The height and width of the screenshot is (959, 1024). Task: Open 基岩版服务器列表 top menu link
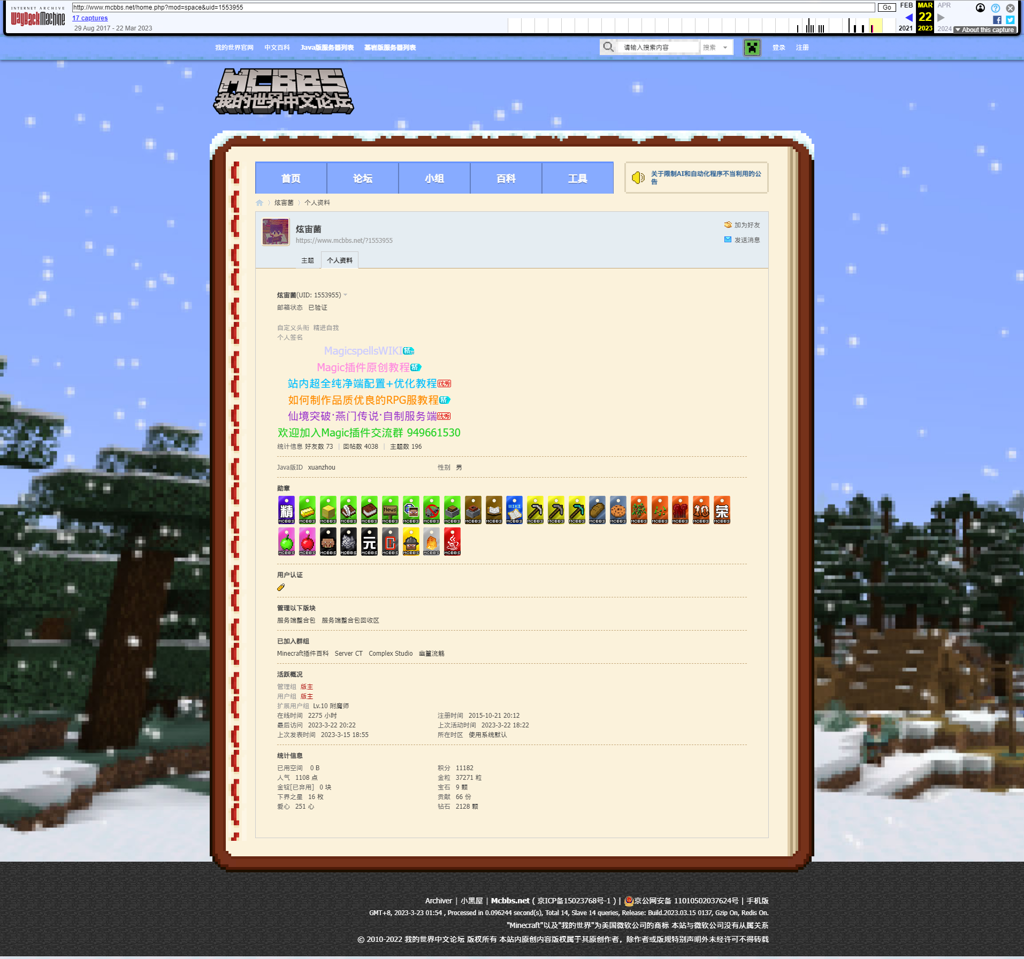[390, 48]
